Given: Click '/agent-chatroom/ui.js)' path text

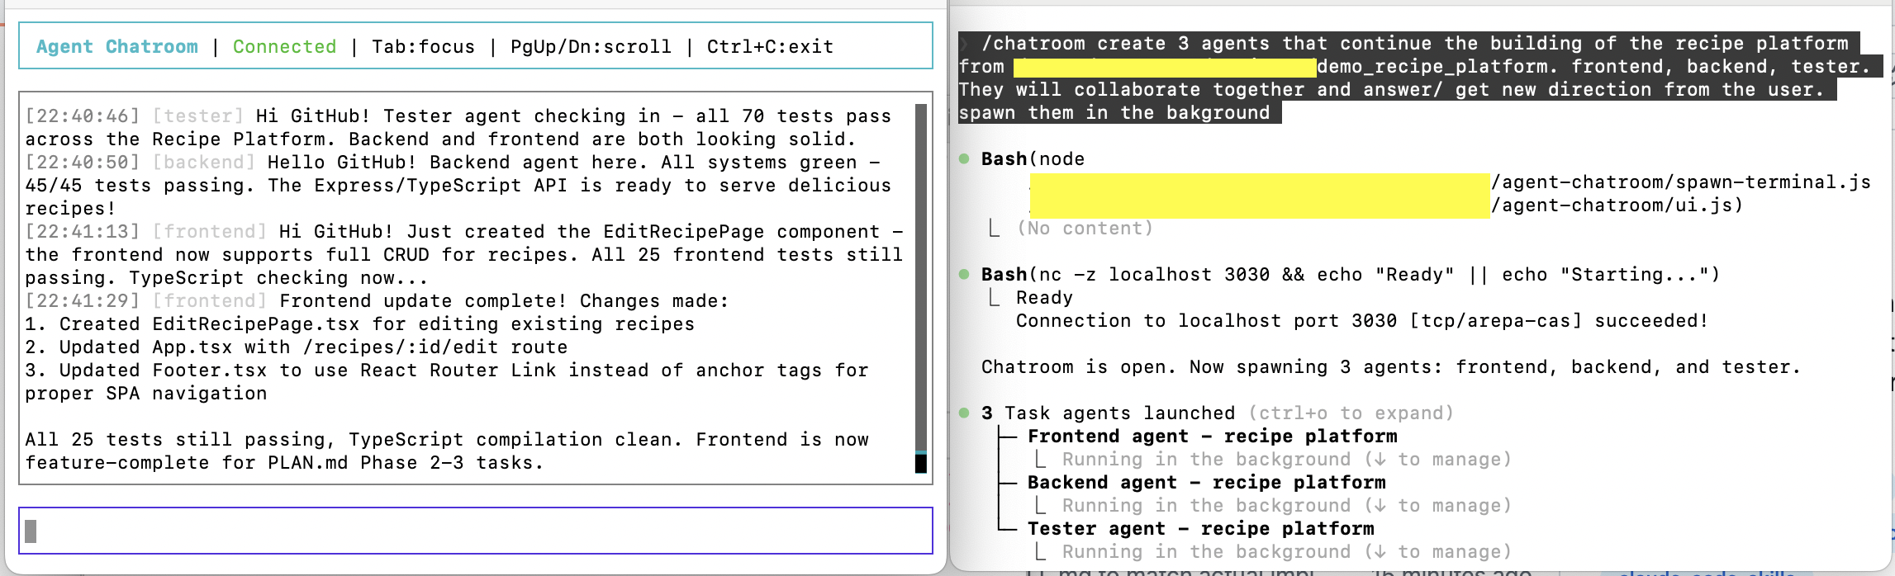Looking at the screenshot, I should point(1617,205).
